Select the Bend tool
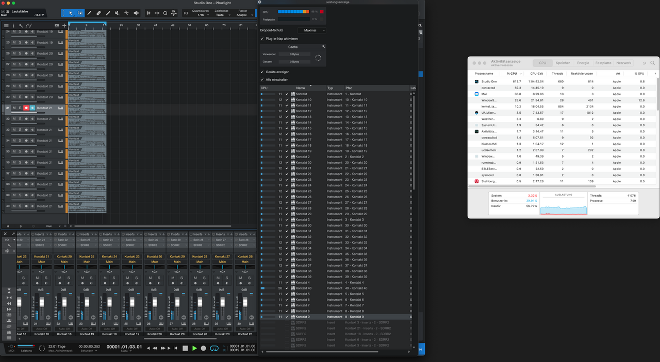Image resolution: width=660 pixels, height=362 pixels. [126, 13]
